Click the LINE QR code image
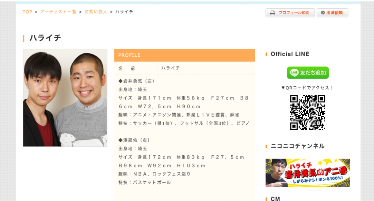Image resolution: width=374 pixels, height=201 pixels. point(308,113)
